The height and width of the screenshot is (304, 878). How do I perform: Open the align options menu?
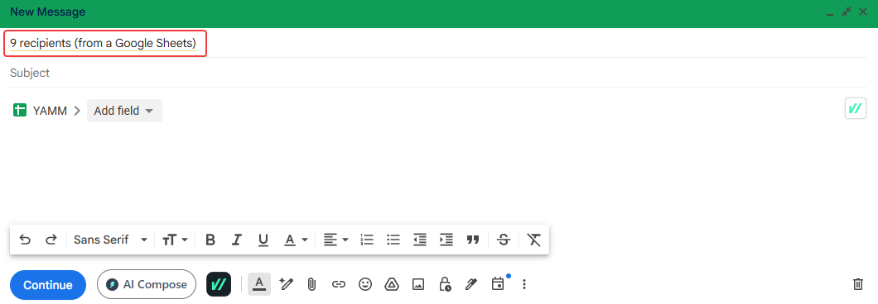point(336,240)
